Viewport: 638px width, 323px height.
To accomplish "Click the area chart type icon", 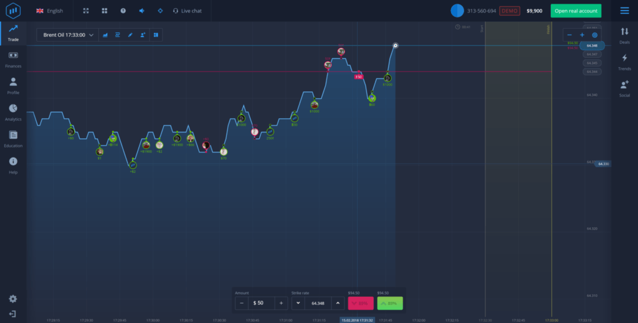I will coord(105,35).
